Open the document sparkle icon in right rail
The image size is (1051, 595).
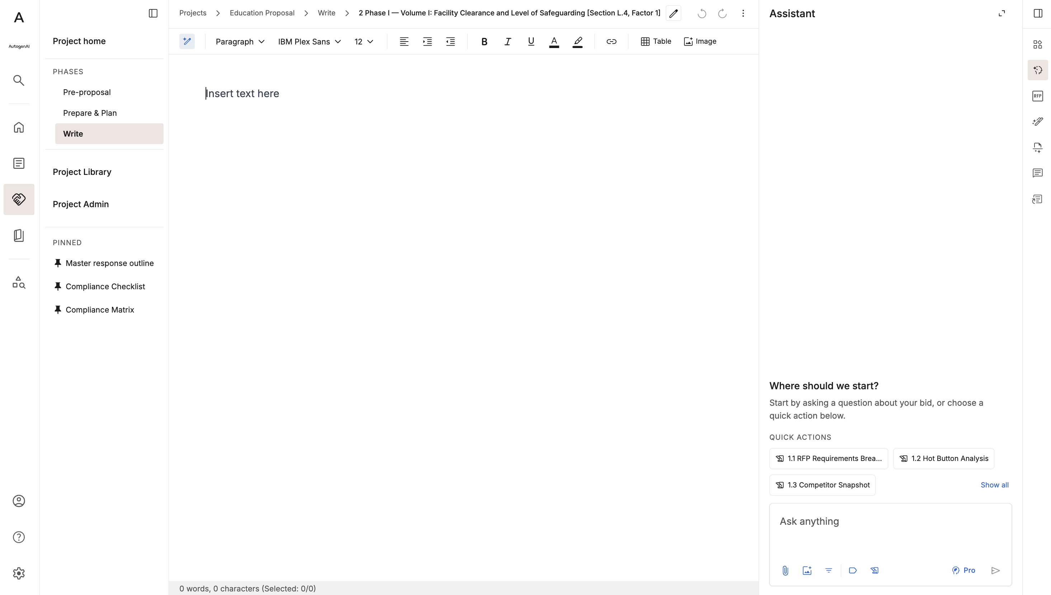coord(1037,148)
